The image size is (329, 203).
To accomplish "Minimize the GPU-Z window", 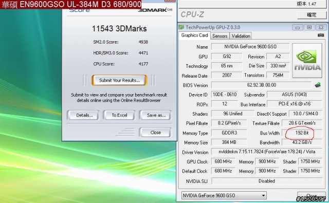I will tap(298, 27).
